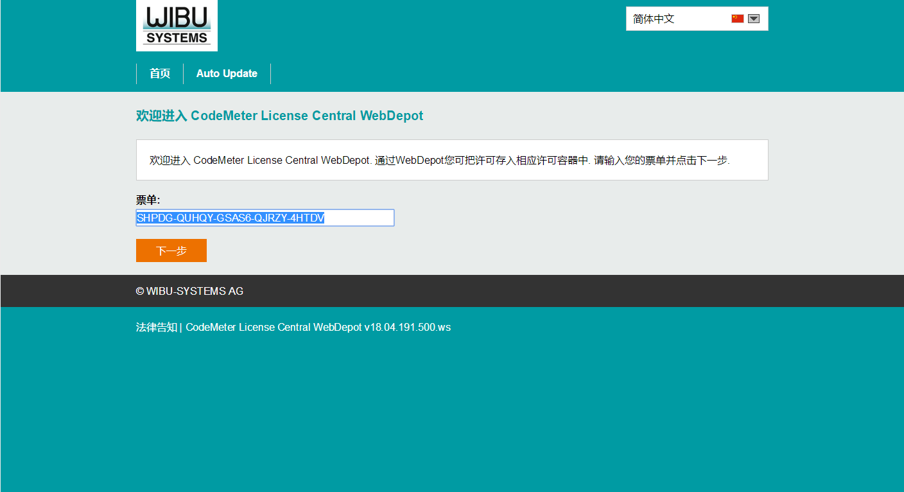Click the Chinese flag icon

click(737, 19)
